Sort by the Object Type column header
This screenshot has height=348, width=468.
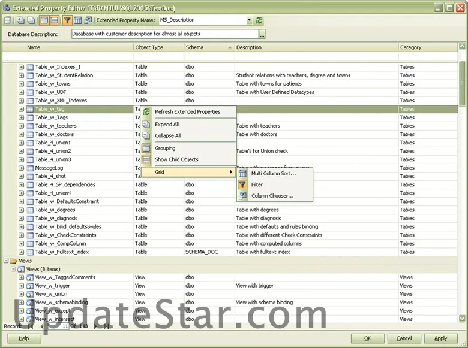[x=159, y=47]
